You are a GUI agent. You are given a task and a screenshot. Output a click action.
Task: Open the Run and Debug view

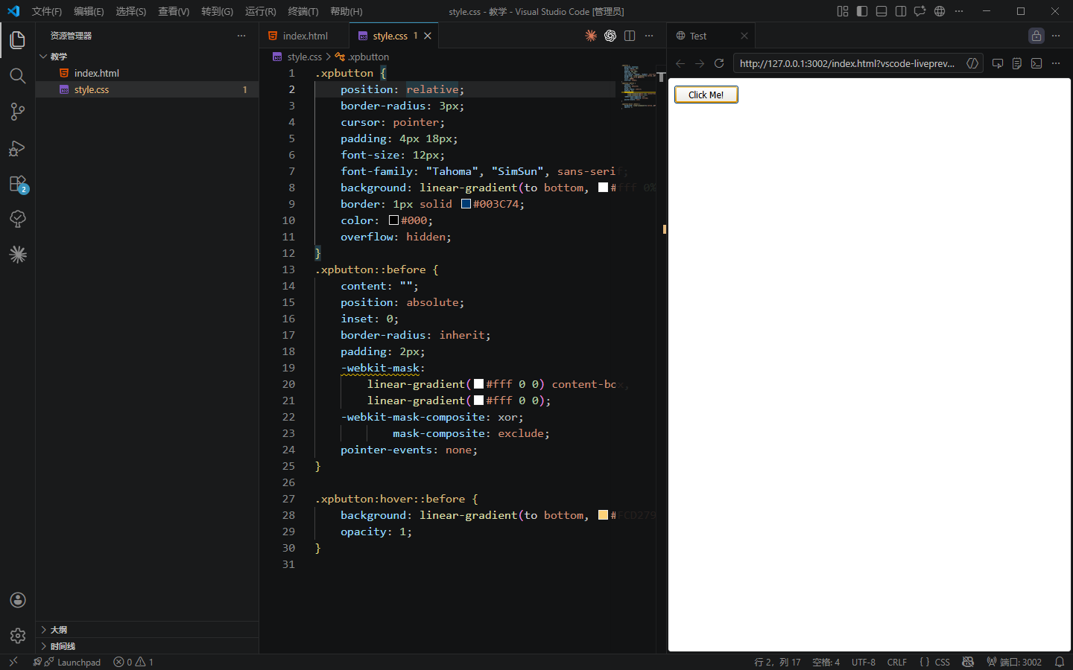coord(18,147)
